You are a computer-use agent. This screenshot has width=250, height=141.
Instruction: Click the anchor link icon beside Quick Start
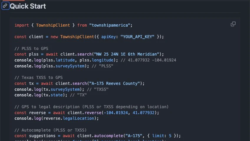click(x=5, y=6)
